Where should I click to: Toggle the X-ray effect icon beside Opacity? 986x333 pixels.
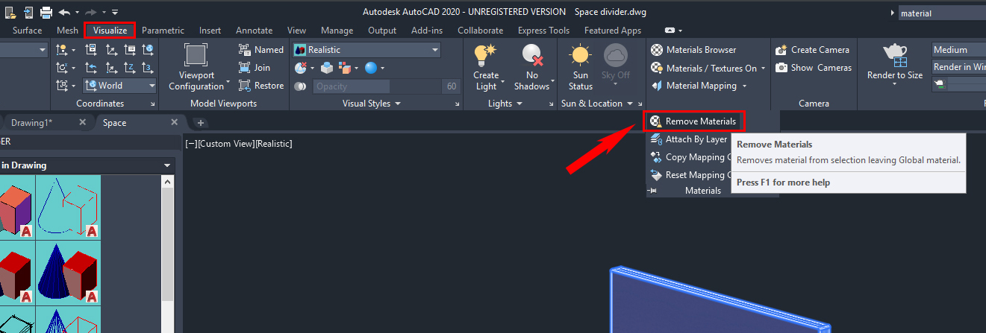[300, 86]
